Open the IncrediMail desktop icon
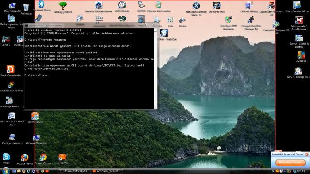Viewport: 310px width, 174px height. (x=62, y=159)
